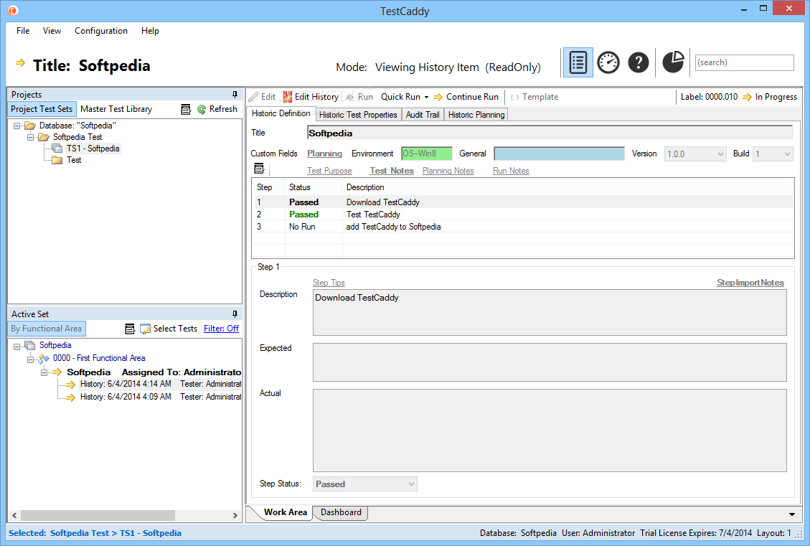Collapse the Softpedia active set root node
Viewport: 810px width, 546px height.
coord(17,347)
